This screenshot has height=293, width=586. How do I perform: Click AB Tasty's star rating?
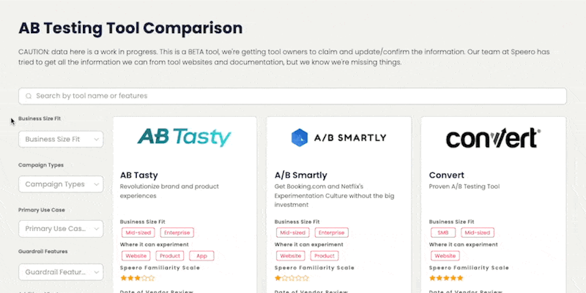(137, 278)
